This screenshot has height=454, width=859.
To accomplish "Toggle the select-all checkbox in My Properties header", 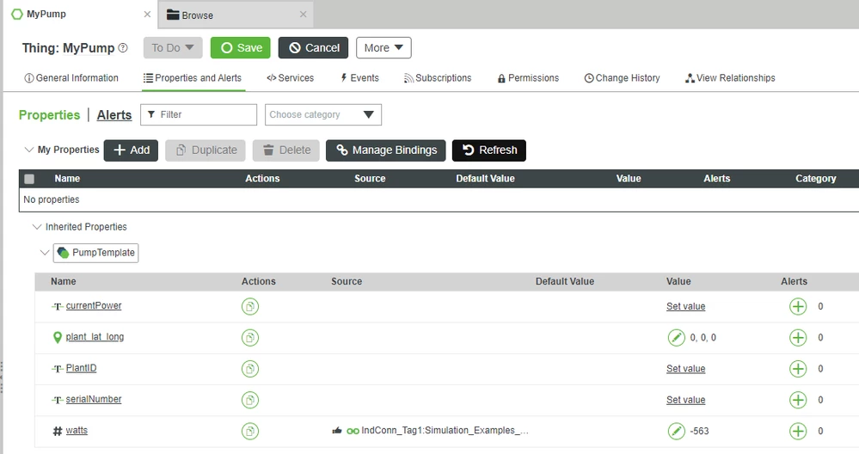I will pyautogui.click(x=29, y=179).
